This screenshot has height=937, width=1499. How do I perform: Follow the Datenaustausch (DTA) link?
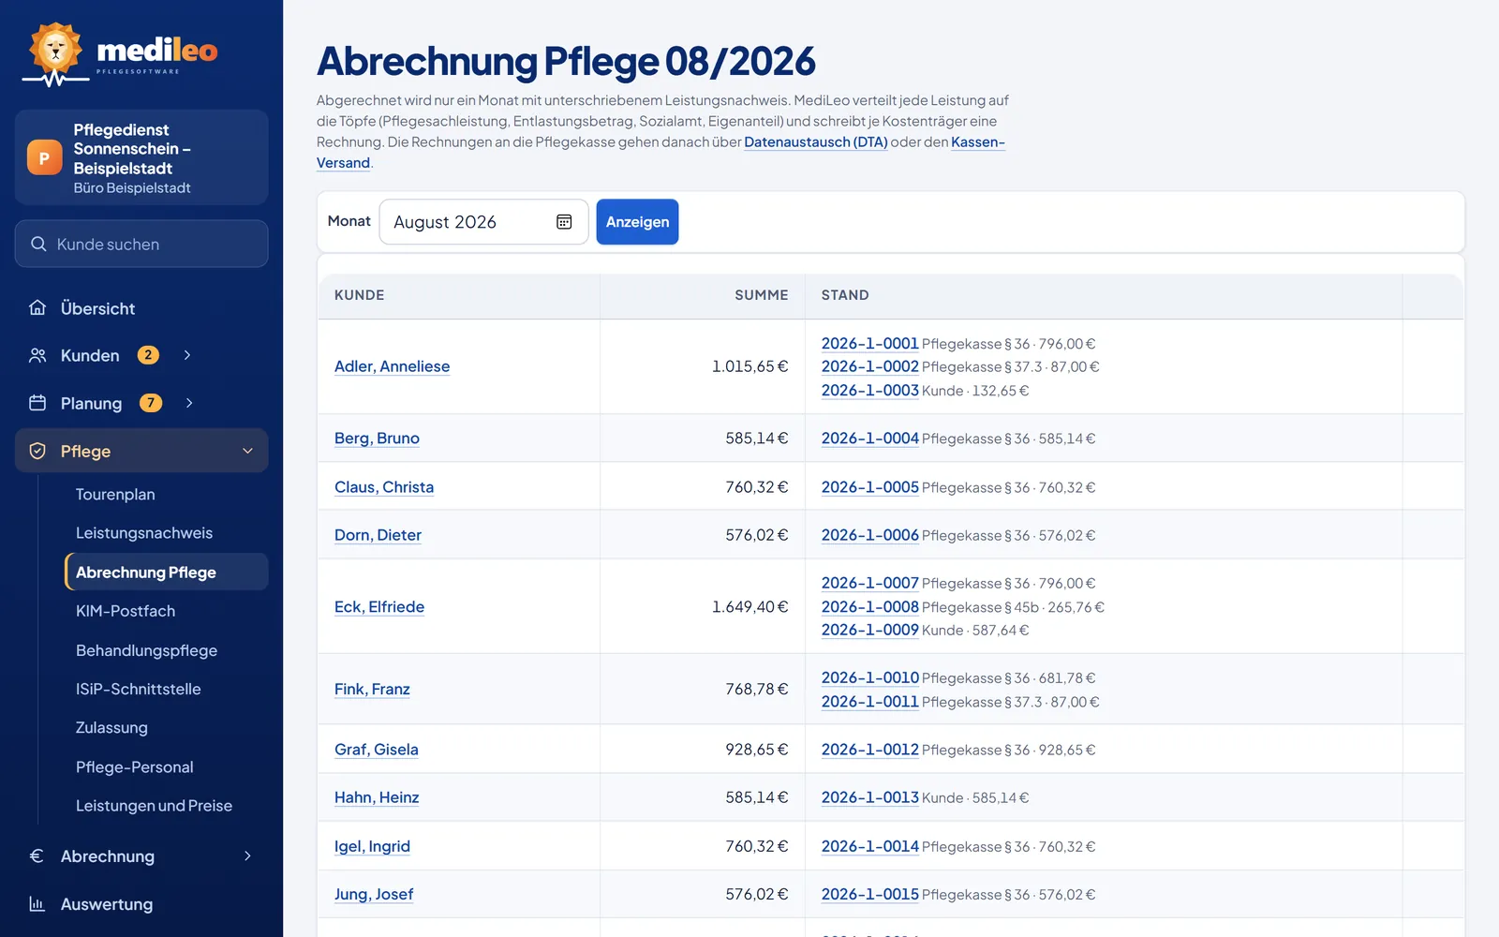(x=816, y=141)
